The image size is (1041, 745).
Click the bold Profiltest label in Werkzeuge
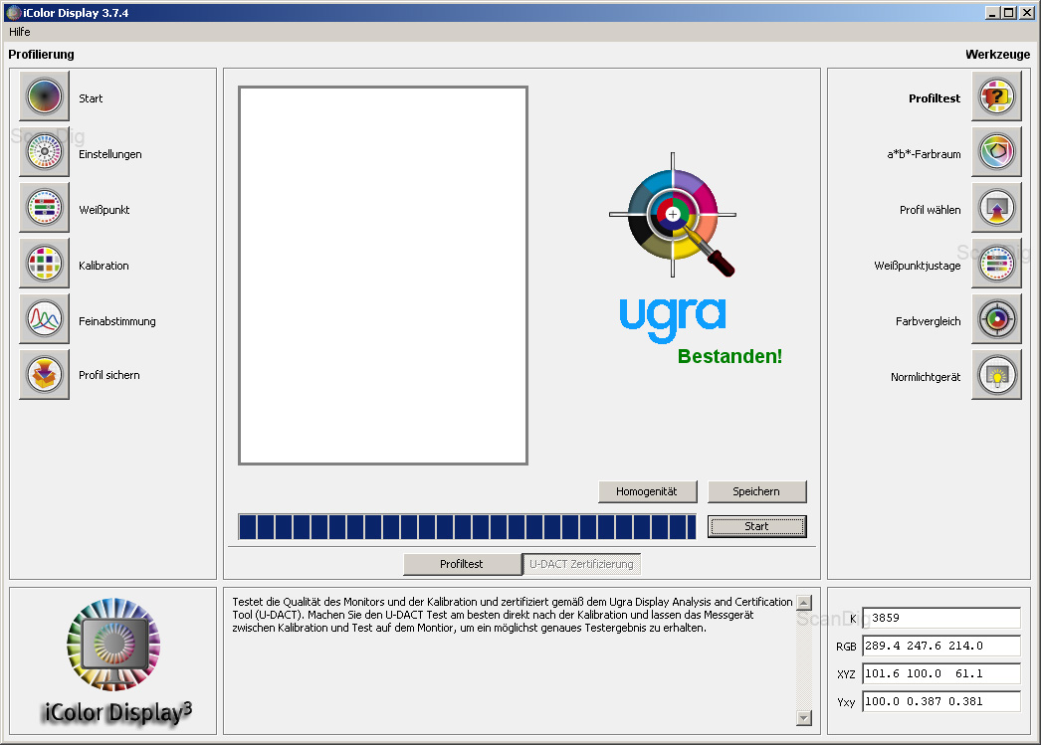coord(935,98)
